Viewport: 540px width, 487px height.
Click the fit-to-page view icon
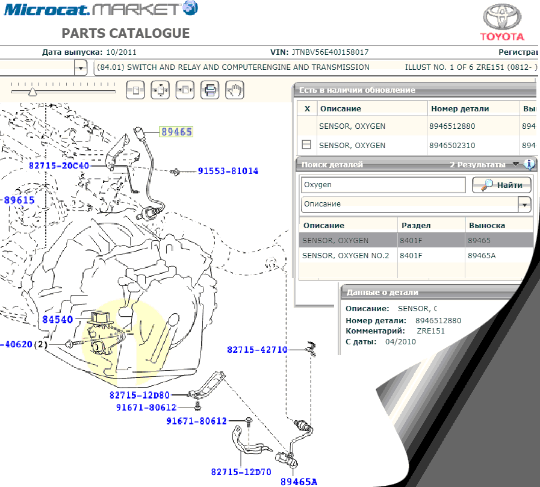tap(135, 90)
